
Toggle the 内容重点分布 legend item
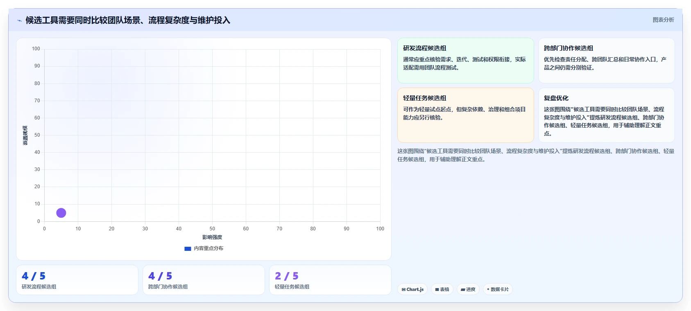point(204,248)
